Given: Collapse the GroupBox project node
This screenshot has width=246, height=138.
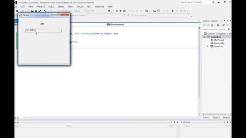Looking at the screenshot, I should (x=204, y=37).
